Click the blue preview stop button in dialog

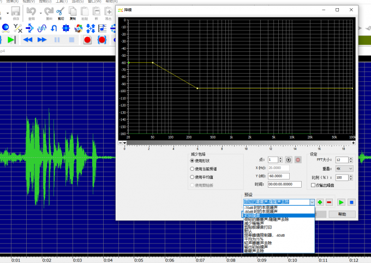(351, 202)
